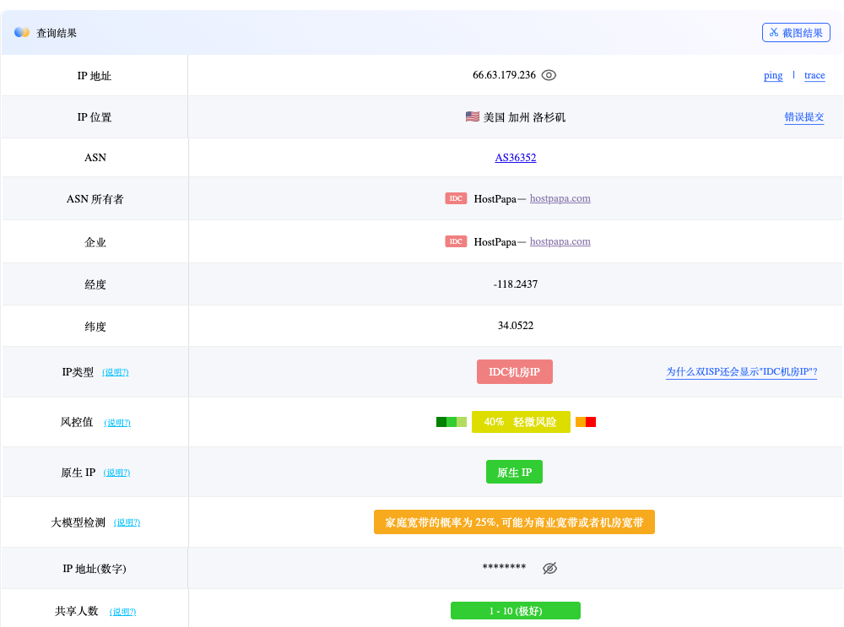Open 说明 help next to 原生 IP
The width and height of the screenshot is (844, 627).
(116, 473)
